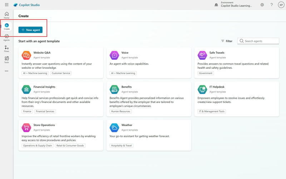This screenshot has width=286, height=179.
Task: Select the Weather template icon
Action: [114, 127]
